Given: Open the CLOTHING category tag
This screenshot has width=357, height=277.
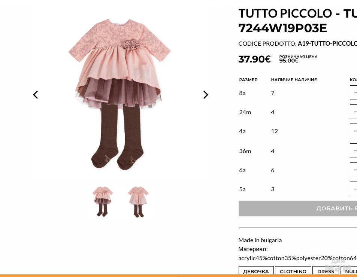Looking at the screenshot, I should click(x=293, y=271).
